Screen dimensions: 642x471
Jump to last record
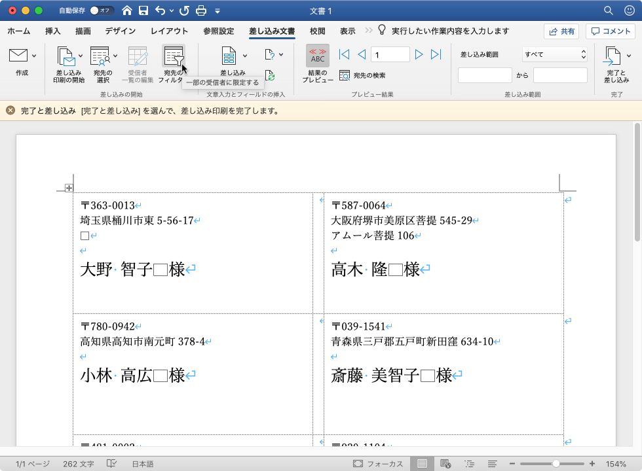[x=436, y=54]
